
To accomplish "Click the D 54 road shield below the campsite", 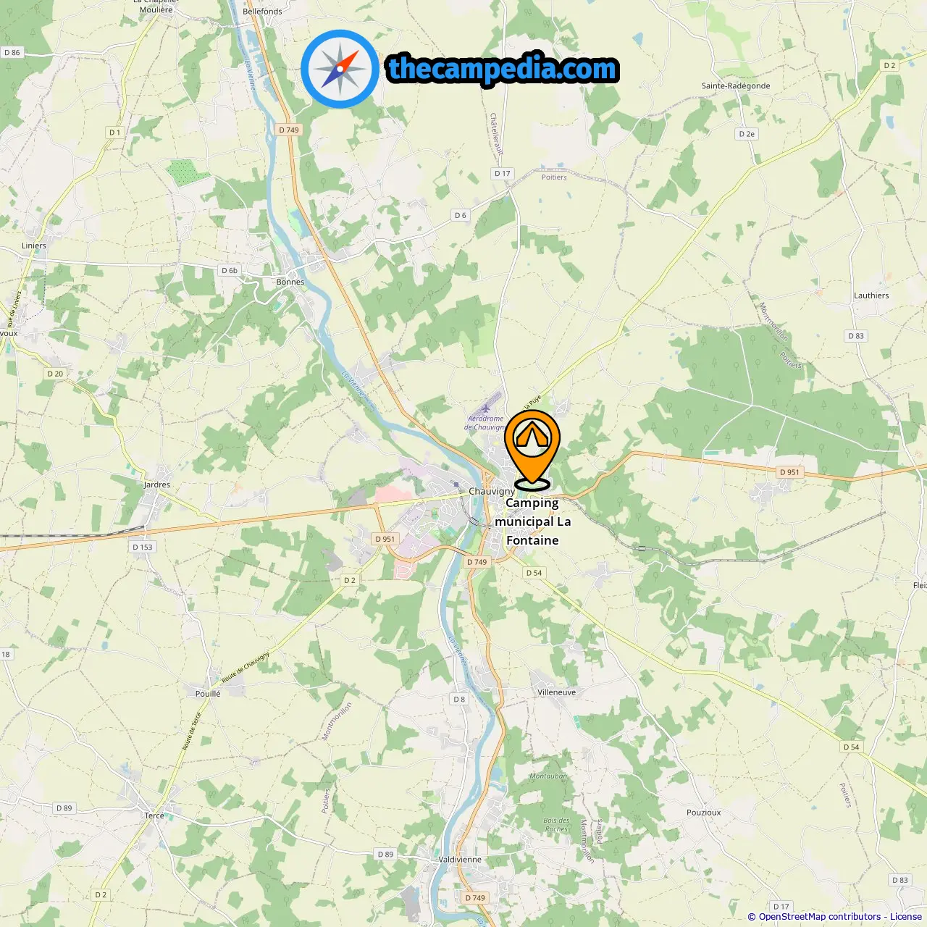I will coord(534,573).
